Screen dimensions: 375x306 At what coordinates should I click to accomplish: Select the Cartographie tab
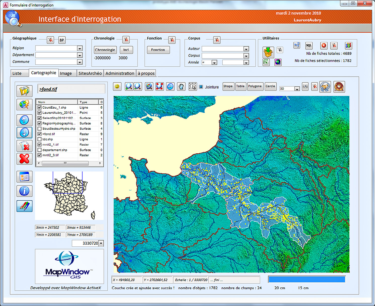point(44,73)
